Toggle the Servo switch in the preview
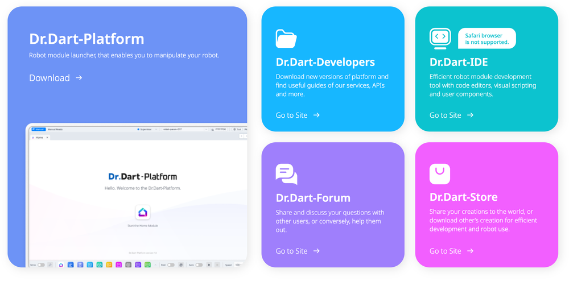Screen dimensions: 569x281 [x=41, y=265]
